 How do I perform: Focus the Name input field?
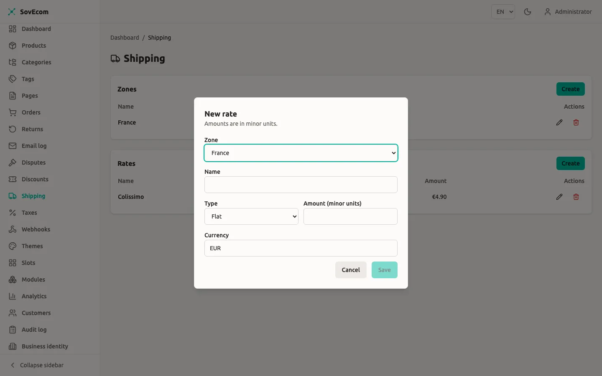tap(301, 185)
